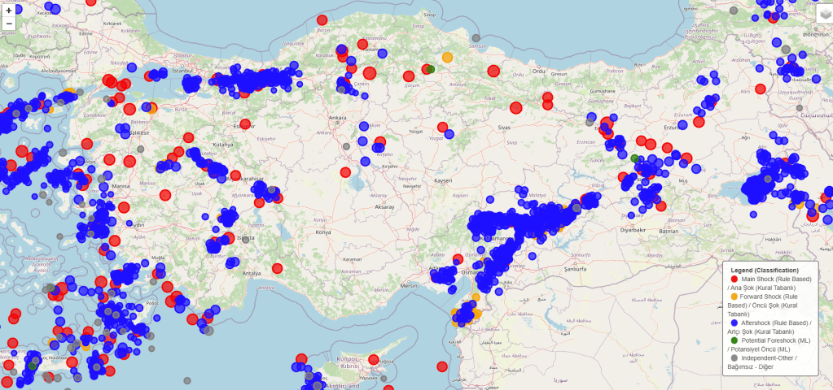The height and width of the screenshot is (390, 833).
Task: Zoom out using the minus button
Action: 9,24
